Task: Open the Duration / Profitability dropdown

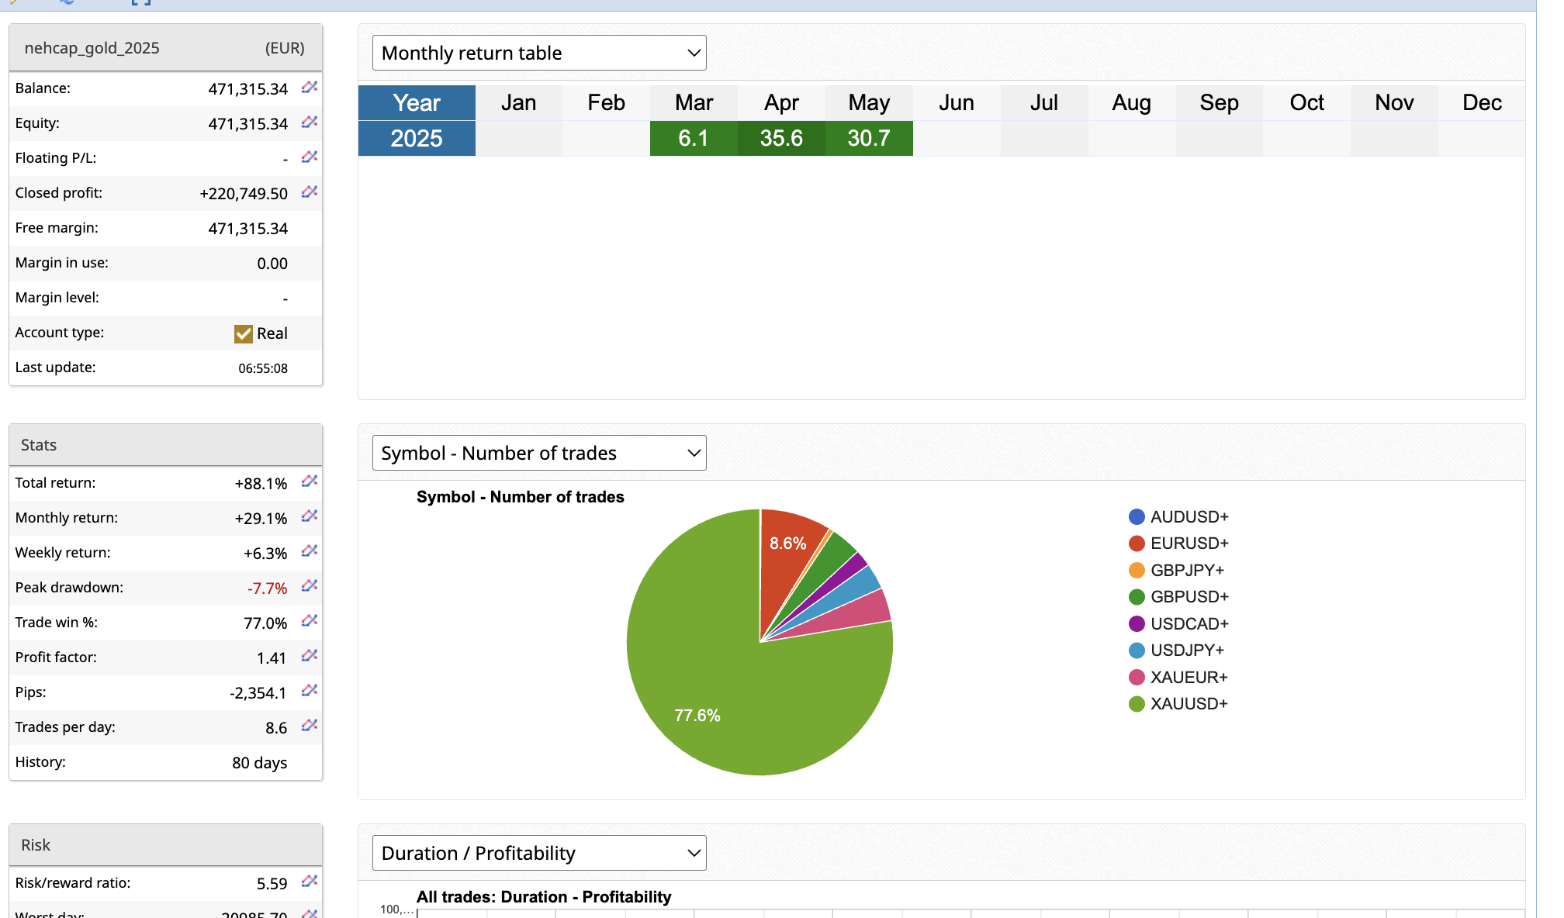Action: tap(539, 853)
